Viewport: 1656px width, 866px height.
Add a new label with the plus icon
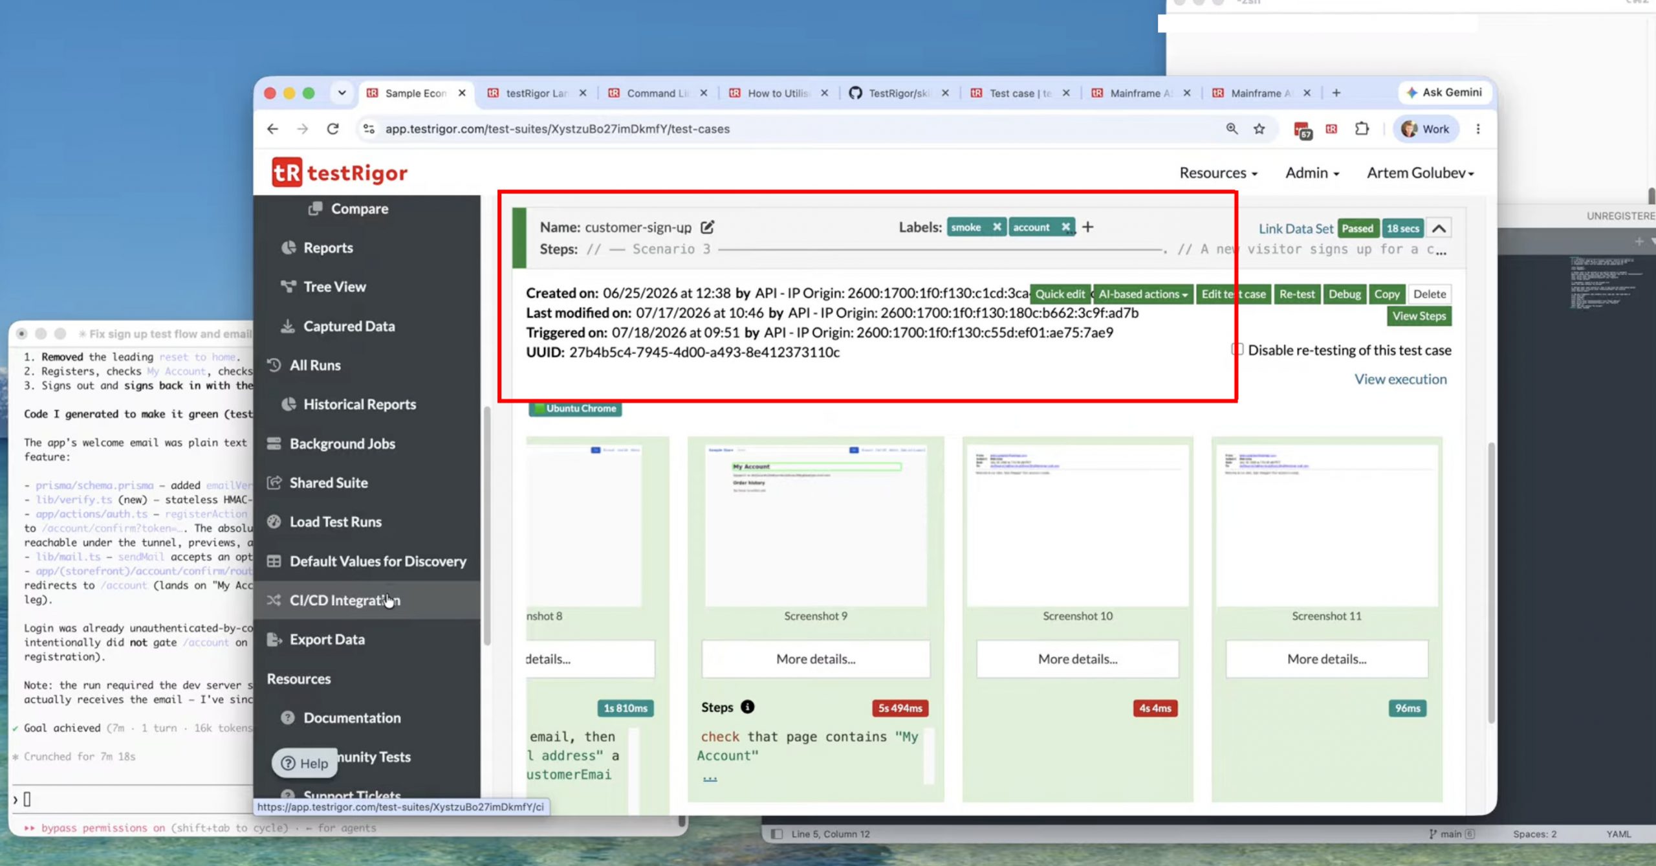point(1088,227)
